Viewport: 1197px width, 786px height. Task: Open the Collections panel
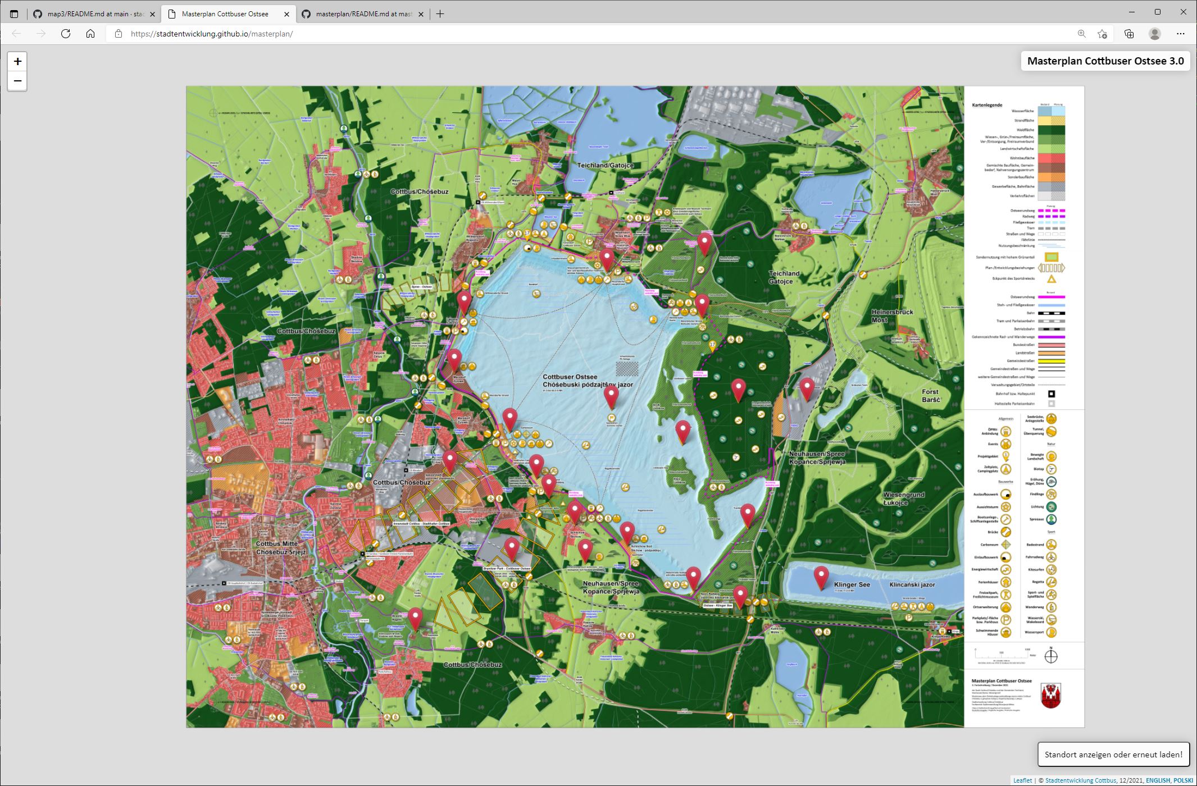point(1129,34)
